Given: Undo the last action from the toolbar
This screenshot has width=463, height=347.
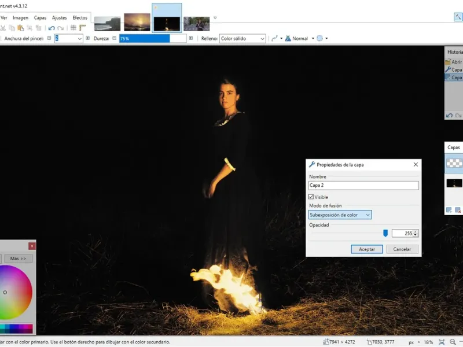Looking at the screenshot, I should 52,28.
